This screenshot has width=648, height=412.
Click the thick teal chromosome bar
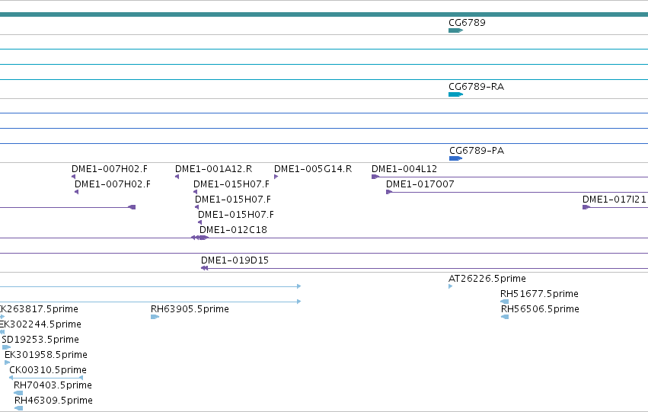(324, 14)
